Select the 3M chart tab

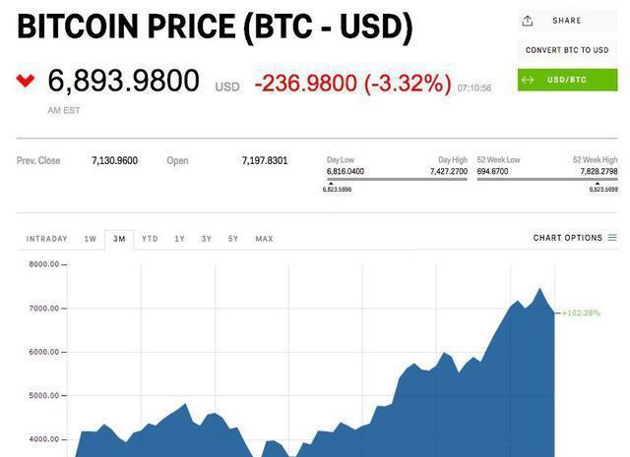[119, 239]
